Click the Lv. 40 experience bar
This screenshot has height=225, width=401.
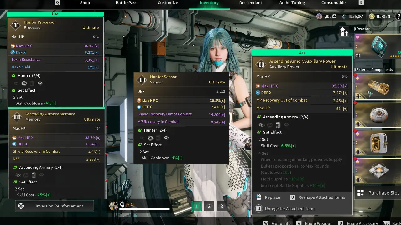point(144,209)
